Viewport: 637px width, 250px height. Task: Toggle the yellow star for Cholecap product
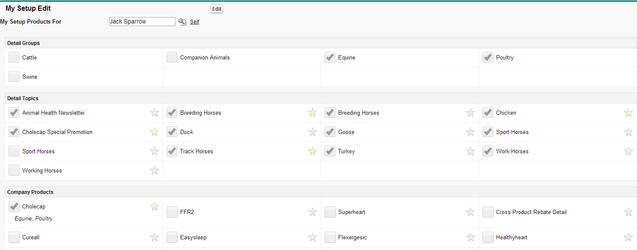(155, 207)
